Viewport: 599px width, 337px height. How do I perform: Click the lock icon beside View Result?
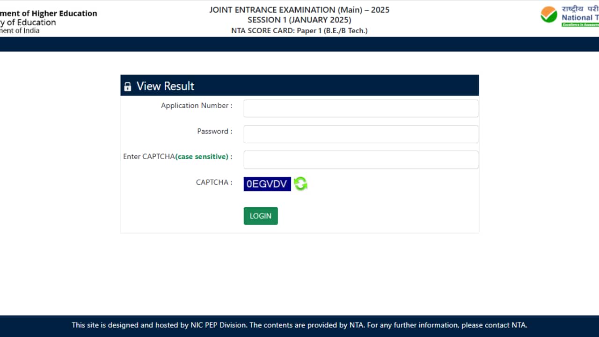pos(128,86)
